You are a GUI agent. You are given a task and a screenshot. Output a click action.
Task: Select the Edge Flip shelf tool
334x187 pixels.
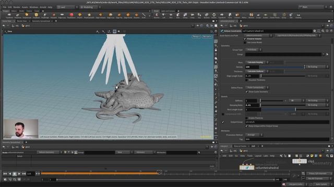119,15
